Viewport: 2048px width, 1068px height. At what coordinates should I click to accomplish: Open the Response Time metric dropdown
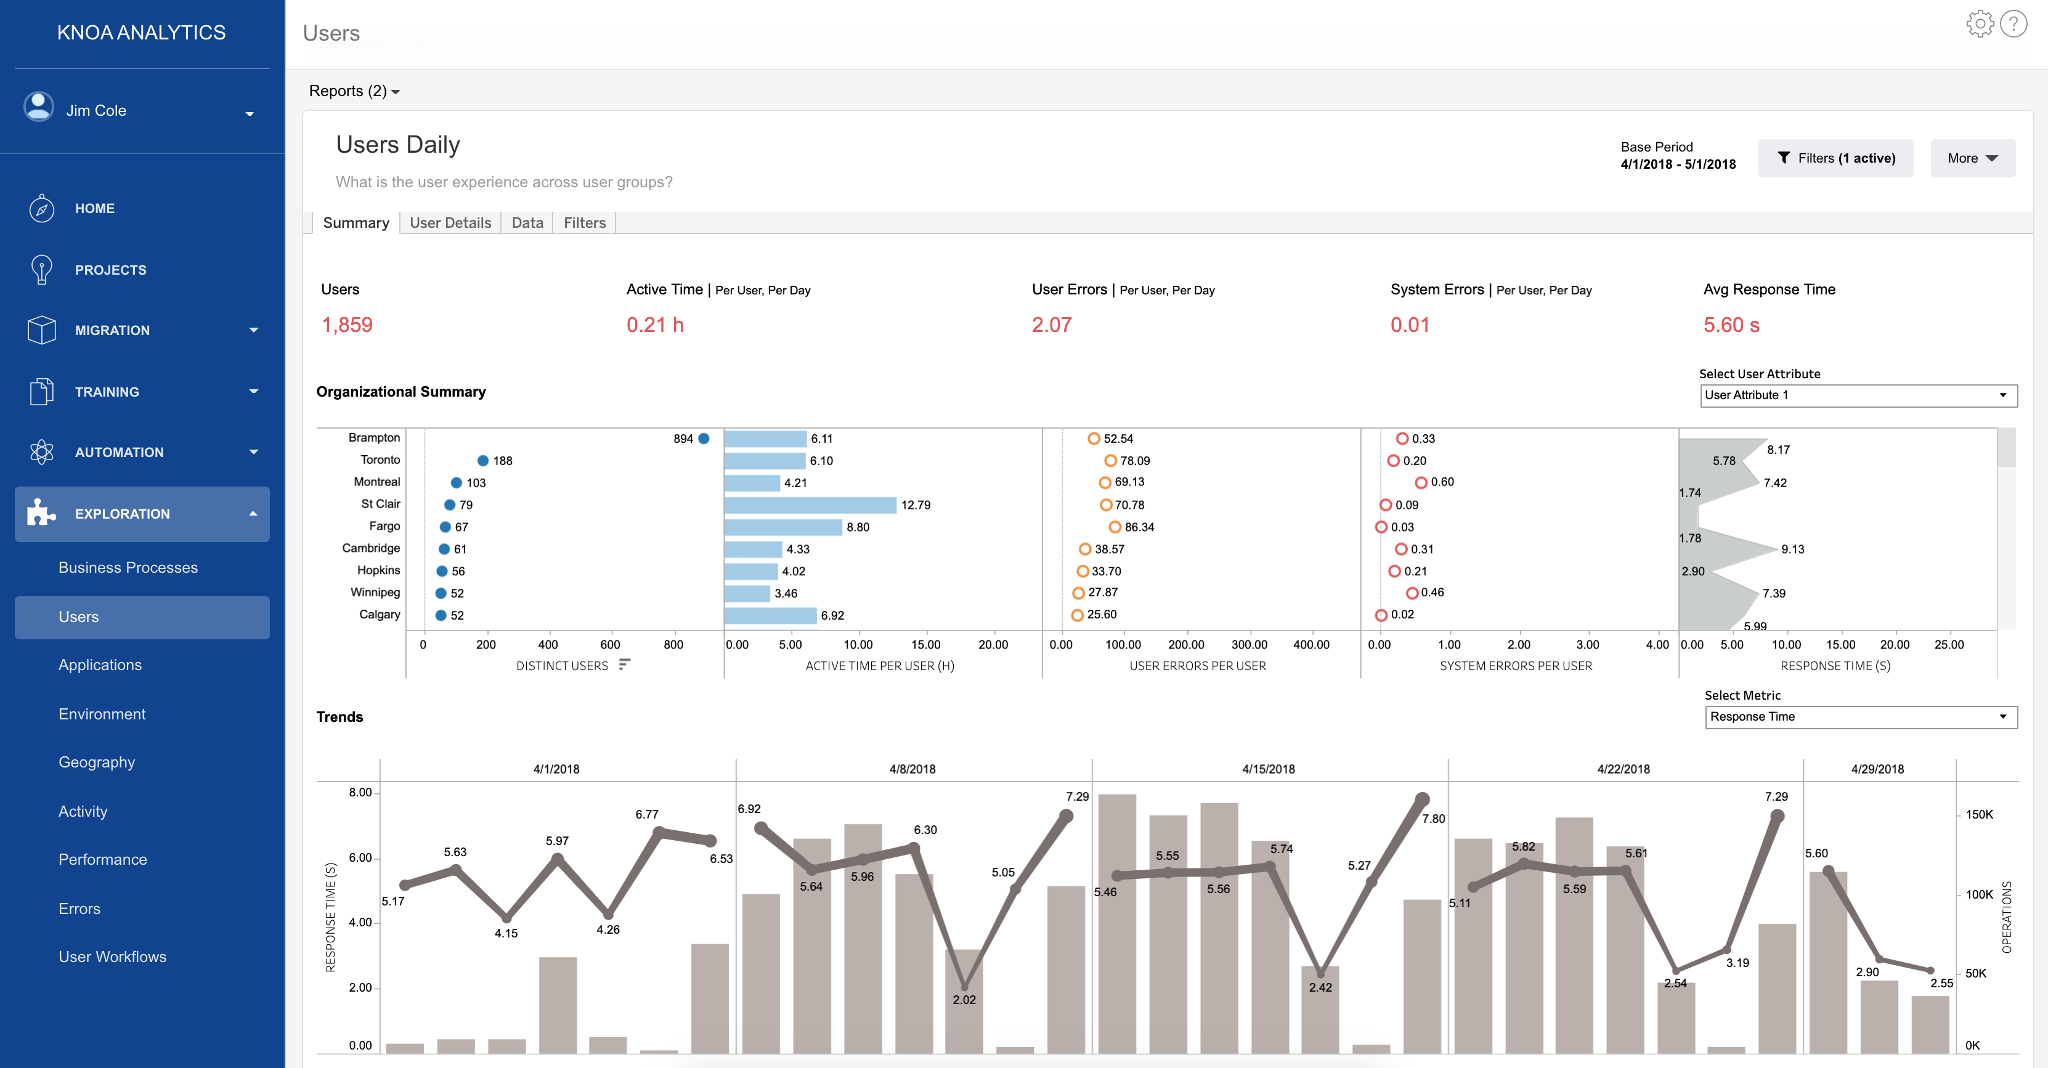[1860, 717]
